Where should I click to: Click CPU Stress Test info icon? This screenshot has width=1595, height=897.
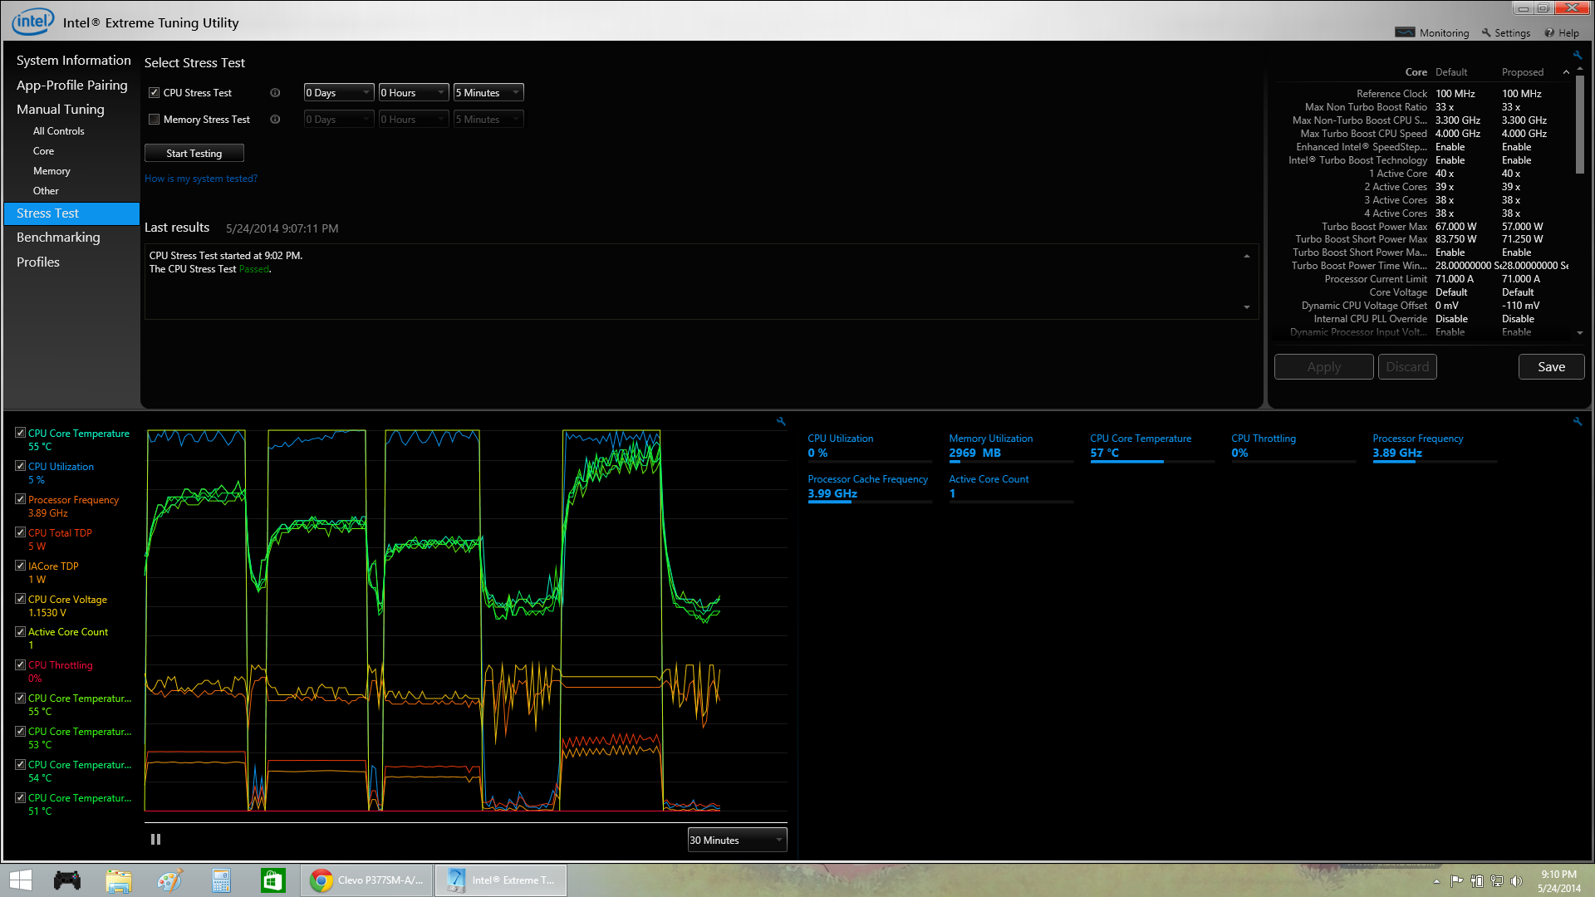point(275,93)
